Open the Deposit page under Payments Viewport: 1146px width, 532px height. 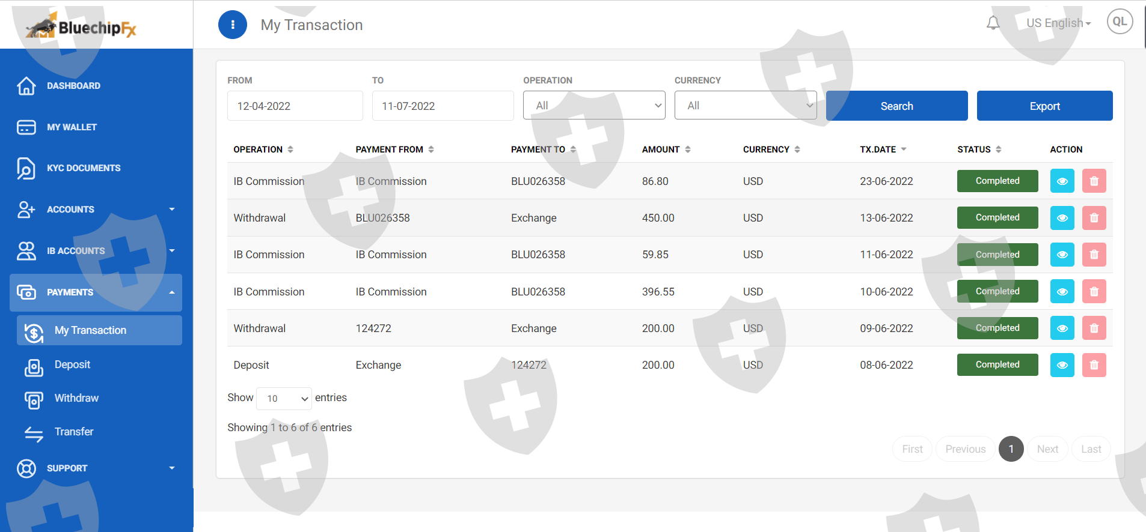point(72,365)
